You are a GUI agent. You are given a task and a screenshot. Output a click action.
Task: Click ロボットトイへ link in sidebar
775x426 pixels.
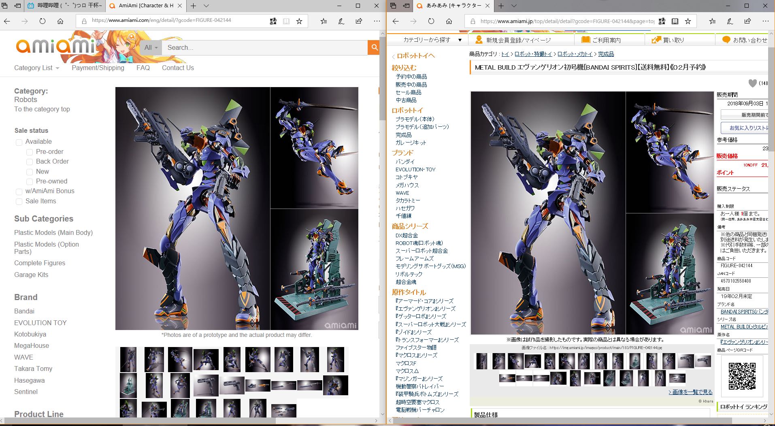click(x=416, y=55)
